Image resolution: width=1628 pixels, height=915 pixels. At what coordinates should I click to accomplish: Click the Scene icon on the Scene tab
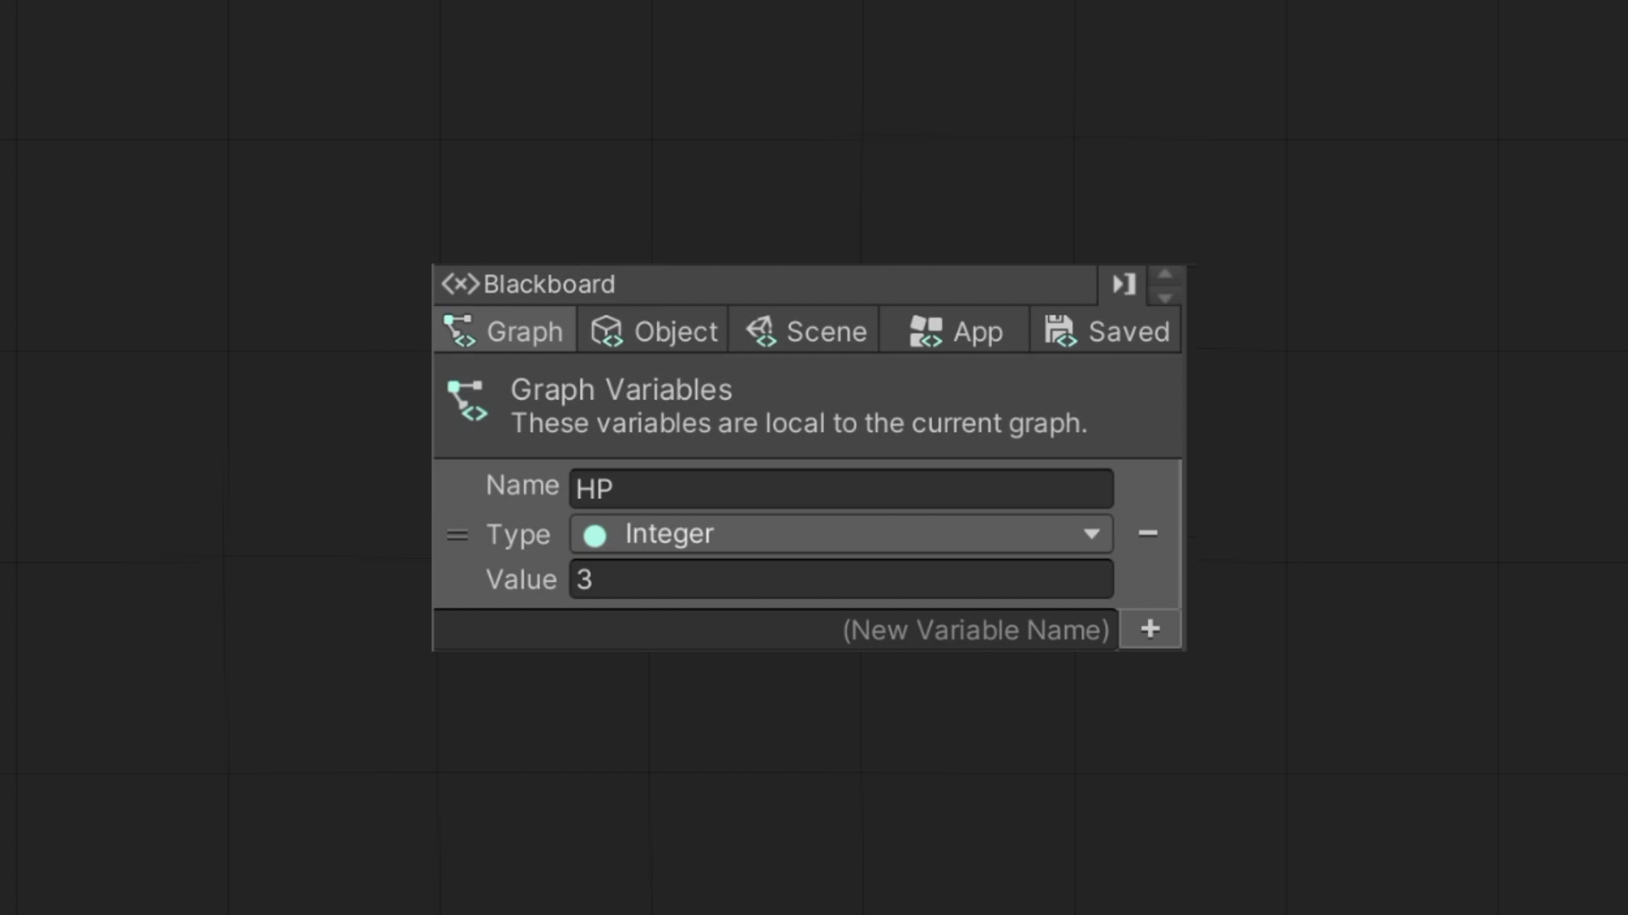tap(761, 331)
